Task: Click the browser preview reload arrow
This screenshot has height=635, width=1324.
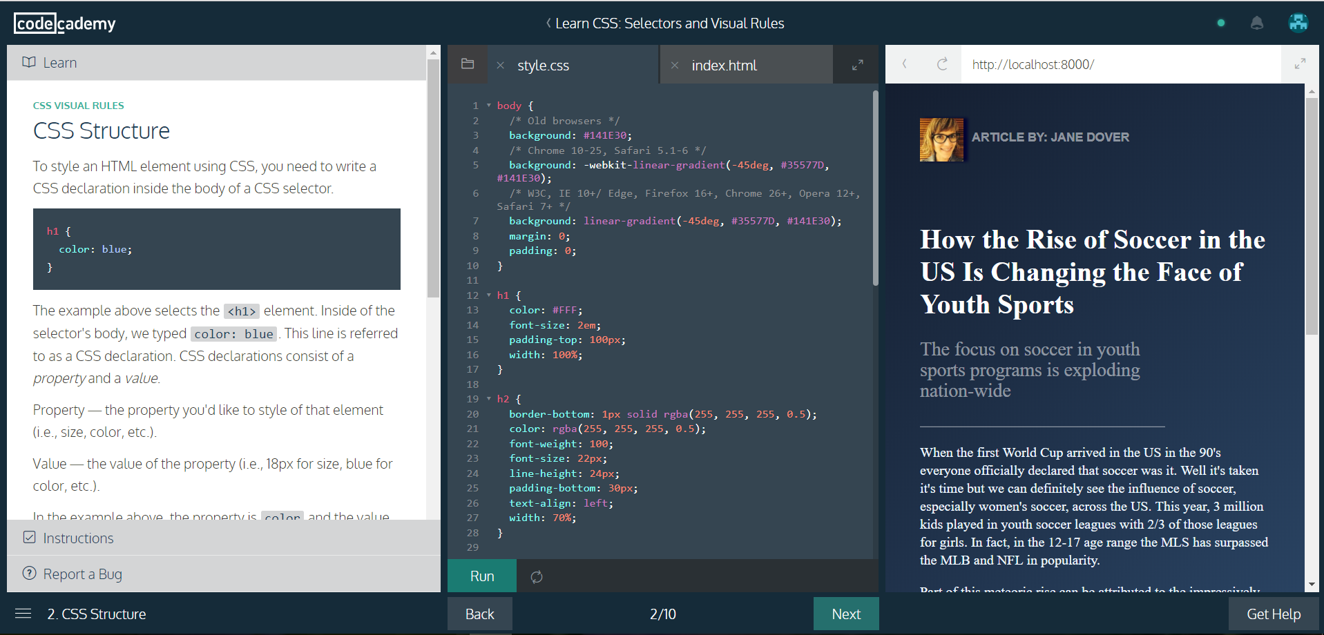Action: click(x=942, y=63)
